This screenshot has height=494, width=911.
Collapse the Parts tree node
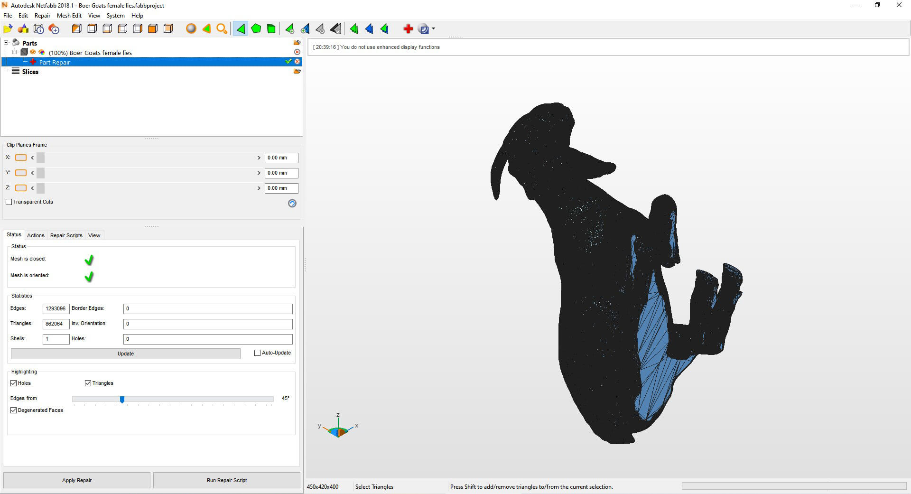pyautogui.click(x=6, y=43)
